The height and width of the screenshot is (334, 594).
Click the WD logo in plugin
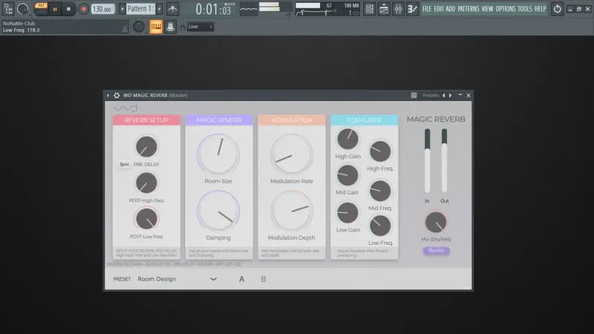125,108
